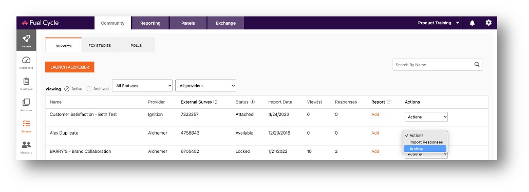Screen dimensions: 529x192
Task: Click the Locked status cell
Action: (x=242, y=151)
